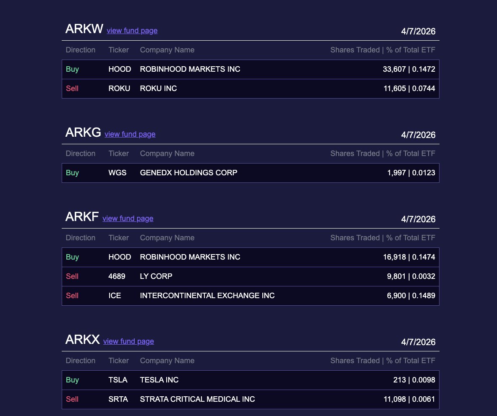Select the GENEDX HOLDINGS CORP company name
The width and height of the screenshot is (497, 416).
(x=188, y=173)
